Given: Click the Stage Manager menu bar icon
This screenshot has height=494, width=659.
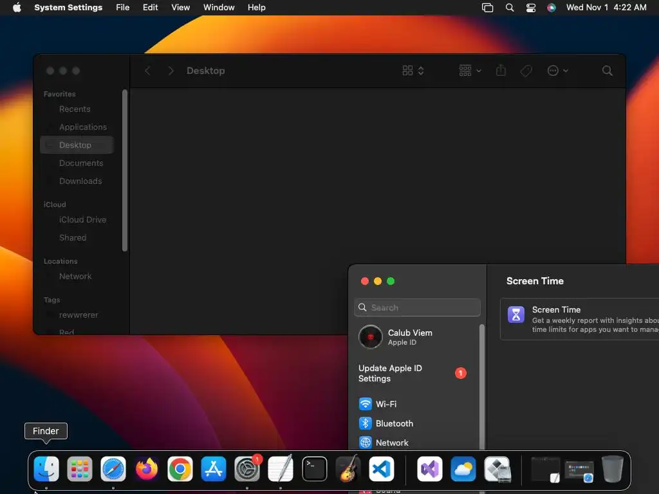Looking at the screenshot, I should (487, 8).
